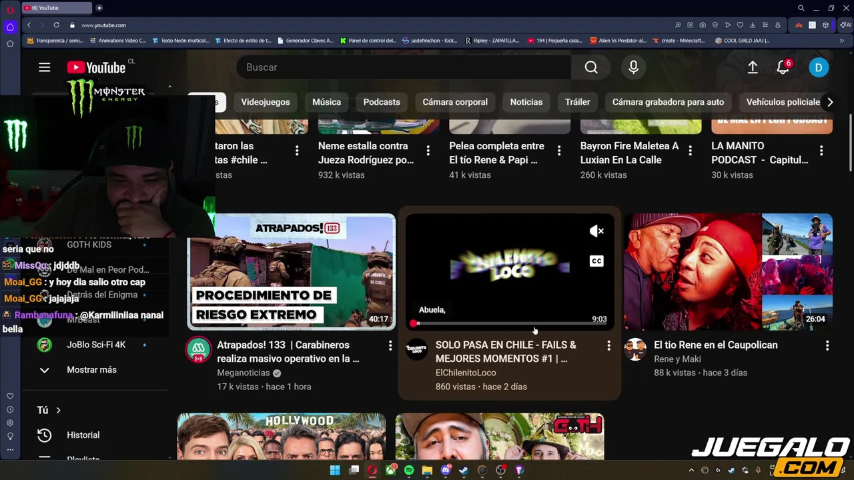Screen dimensions: 854x480
Task: Open Meganoticias live channel avatar
Action: (198, 349)
